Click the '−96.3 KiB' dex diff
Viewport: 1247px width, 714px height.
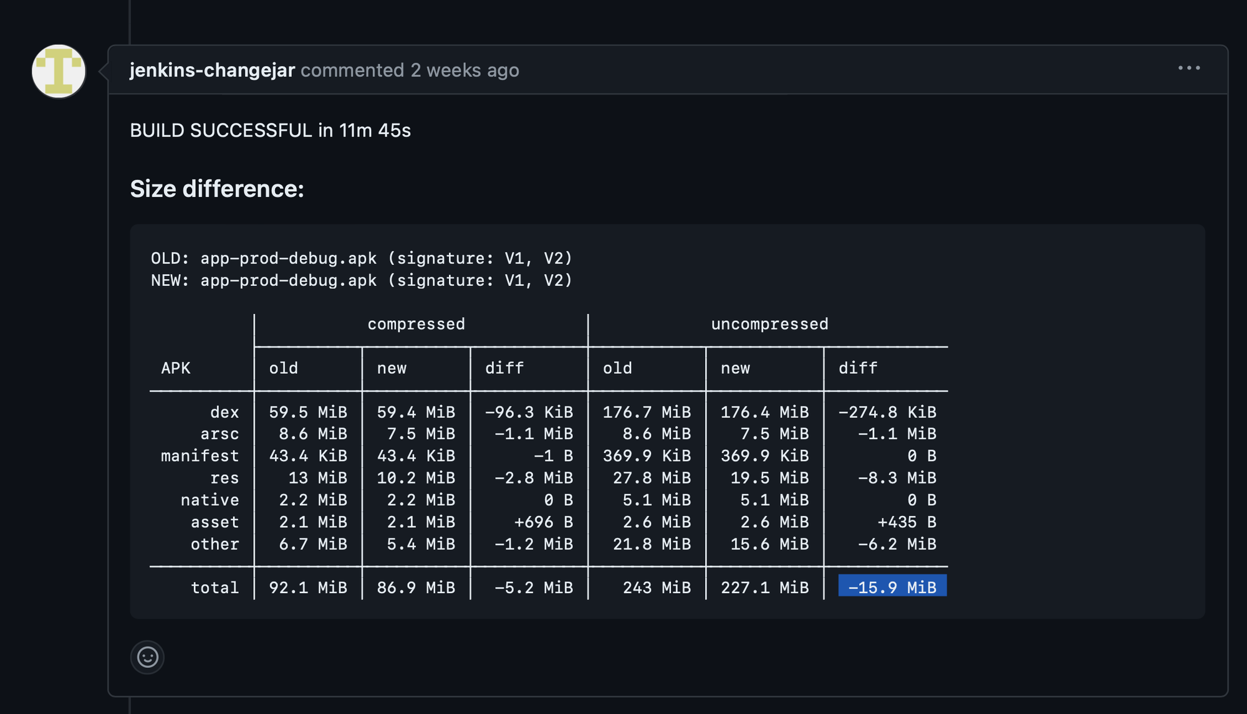coord(529,412)
